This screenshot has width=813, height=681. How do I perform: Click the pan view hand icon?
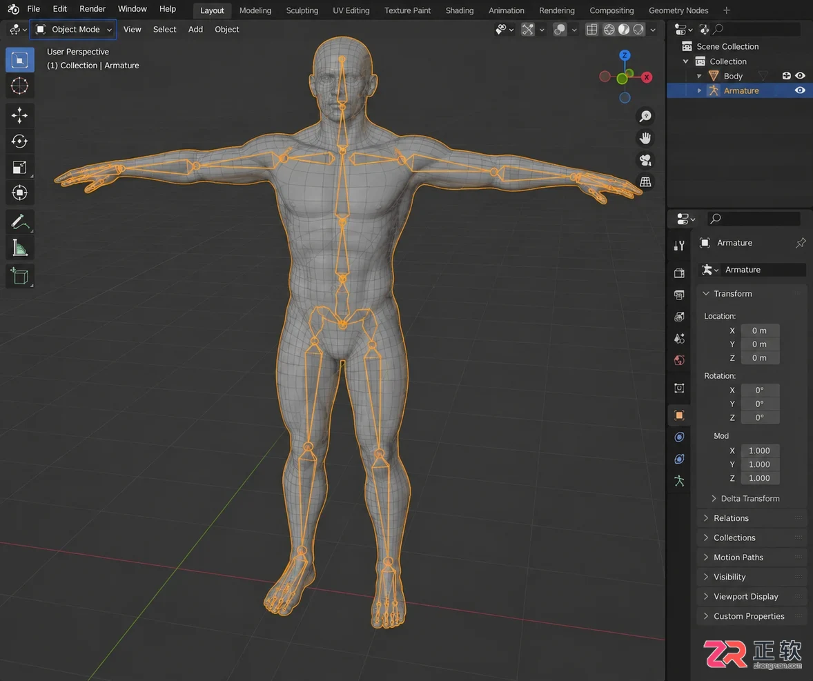[645, 139]
